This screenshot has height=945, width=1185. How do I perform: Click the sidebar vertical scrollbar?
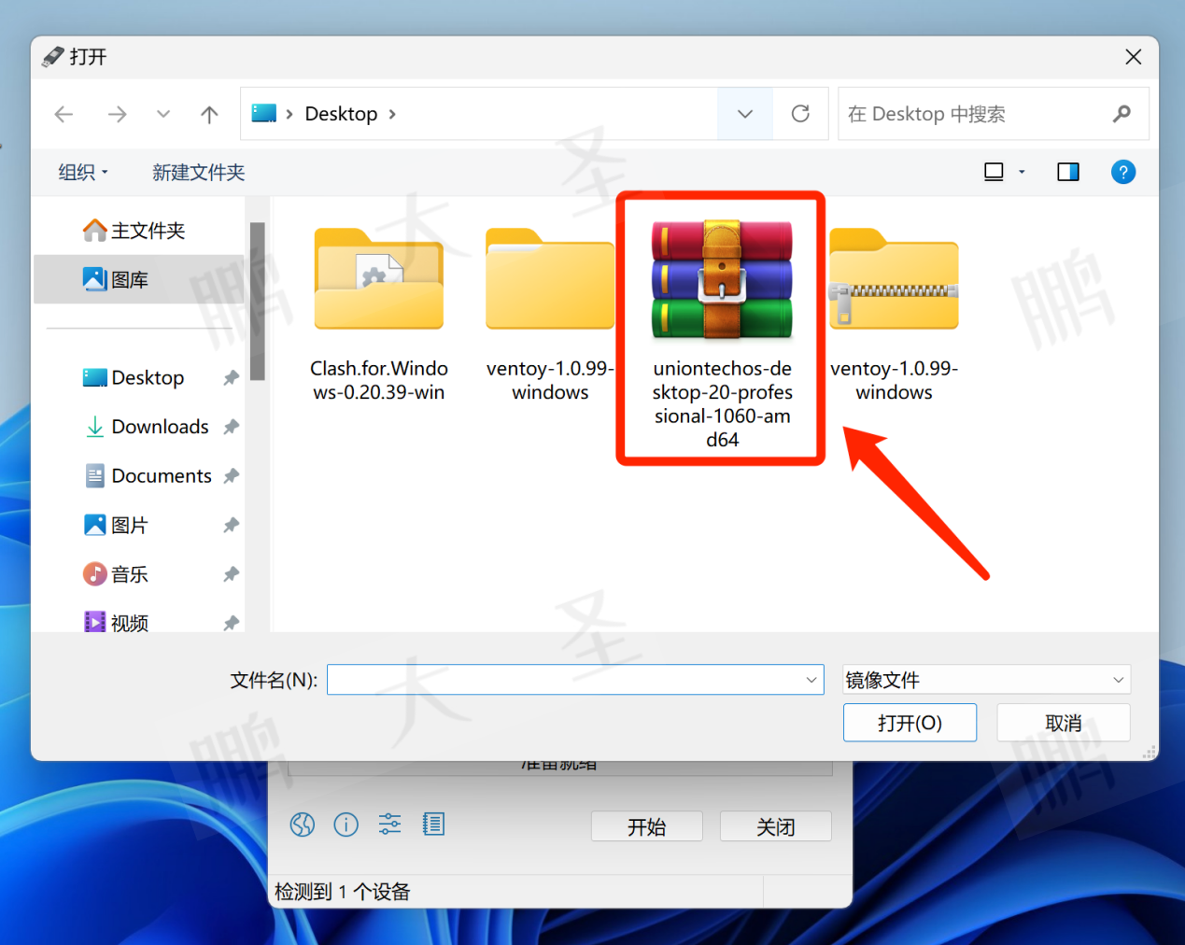pos(258,301)
